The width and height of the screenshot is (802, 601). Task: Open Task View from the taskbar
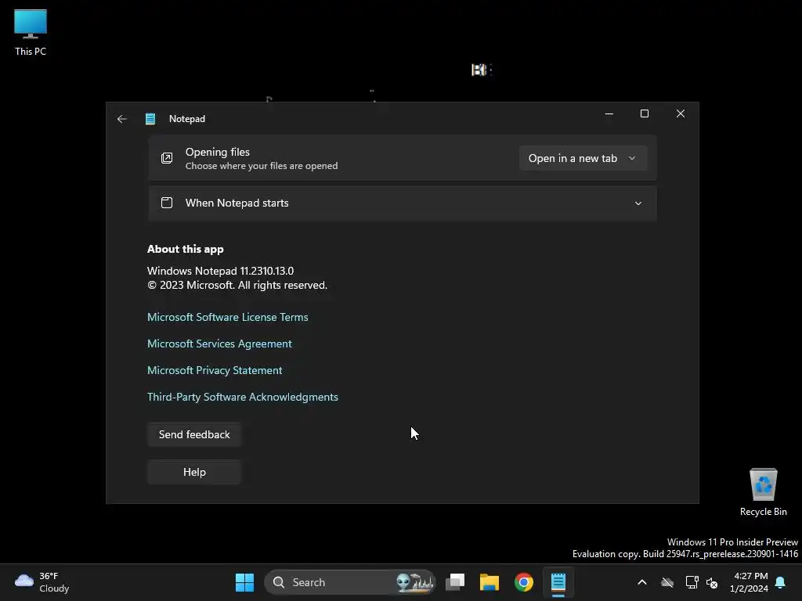pyautogui.click(x=455, y=582)
